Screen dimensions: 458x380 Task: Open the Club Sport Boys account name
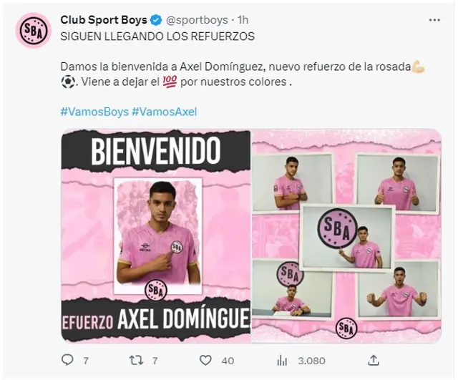point(104,20)
